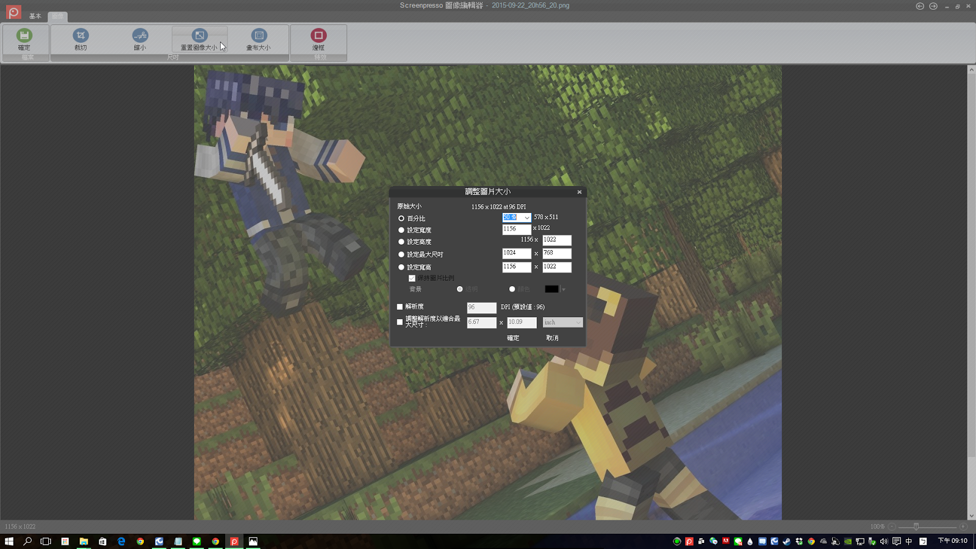The width and height of the screenshot is (976, 549).
Task: Open the inch unit dropdown
Action: coord(562,322)
